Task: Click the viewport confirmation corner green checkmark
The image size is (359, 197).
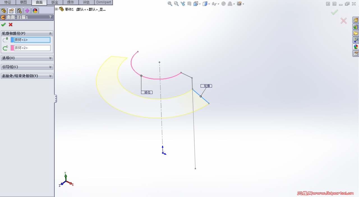Action: pyautogui.click(x=334, y=12)
